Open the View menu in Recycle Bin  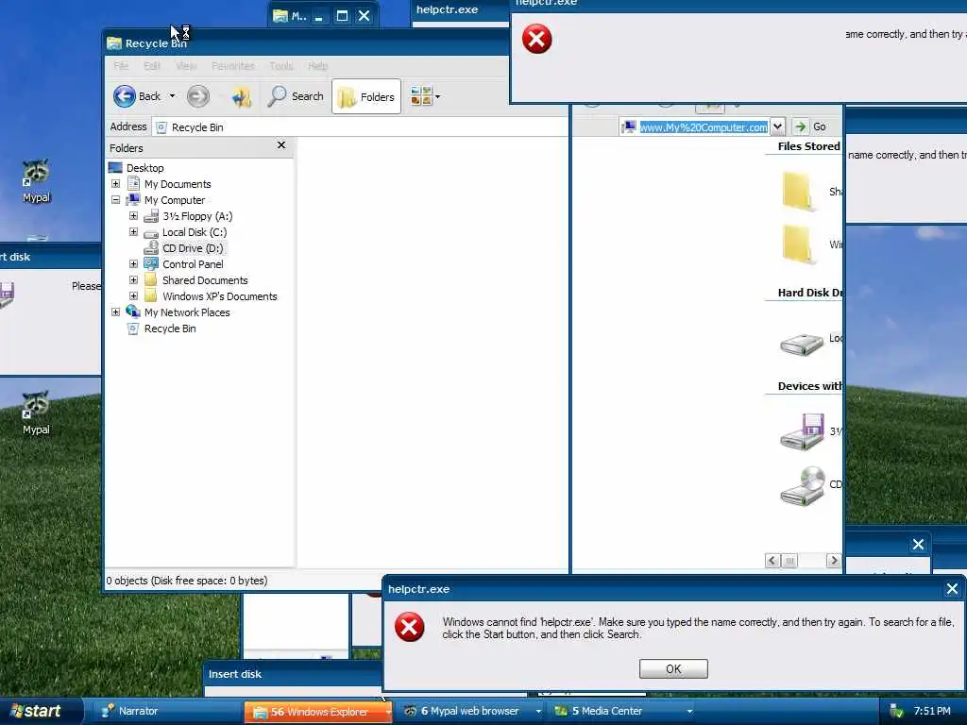186,65
